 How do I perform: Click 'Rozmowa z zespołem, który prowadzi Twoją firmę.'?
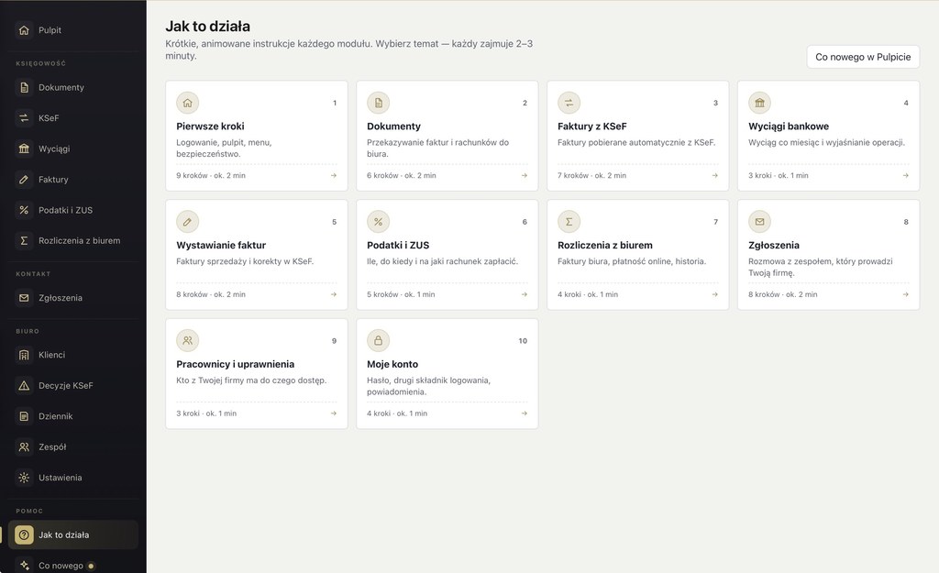pyautogui.click(x=821, y=267)
